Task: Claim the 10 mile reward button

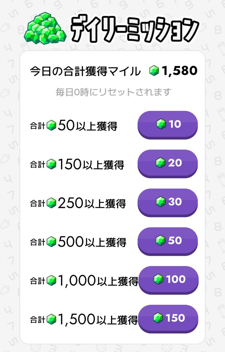Action: coord(168,124)
